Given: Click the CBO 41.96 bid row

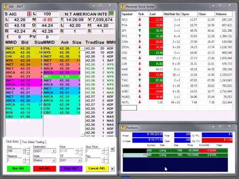Looking at the screenshot, I should pos(24,116).
